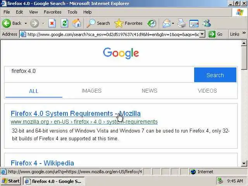Print the page with printer icon
This screenshot has height=186, width=248.
tap(181, 23)
